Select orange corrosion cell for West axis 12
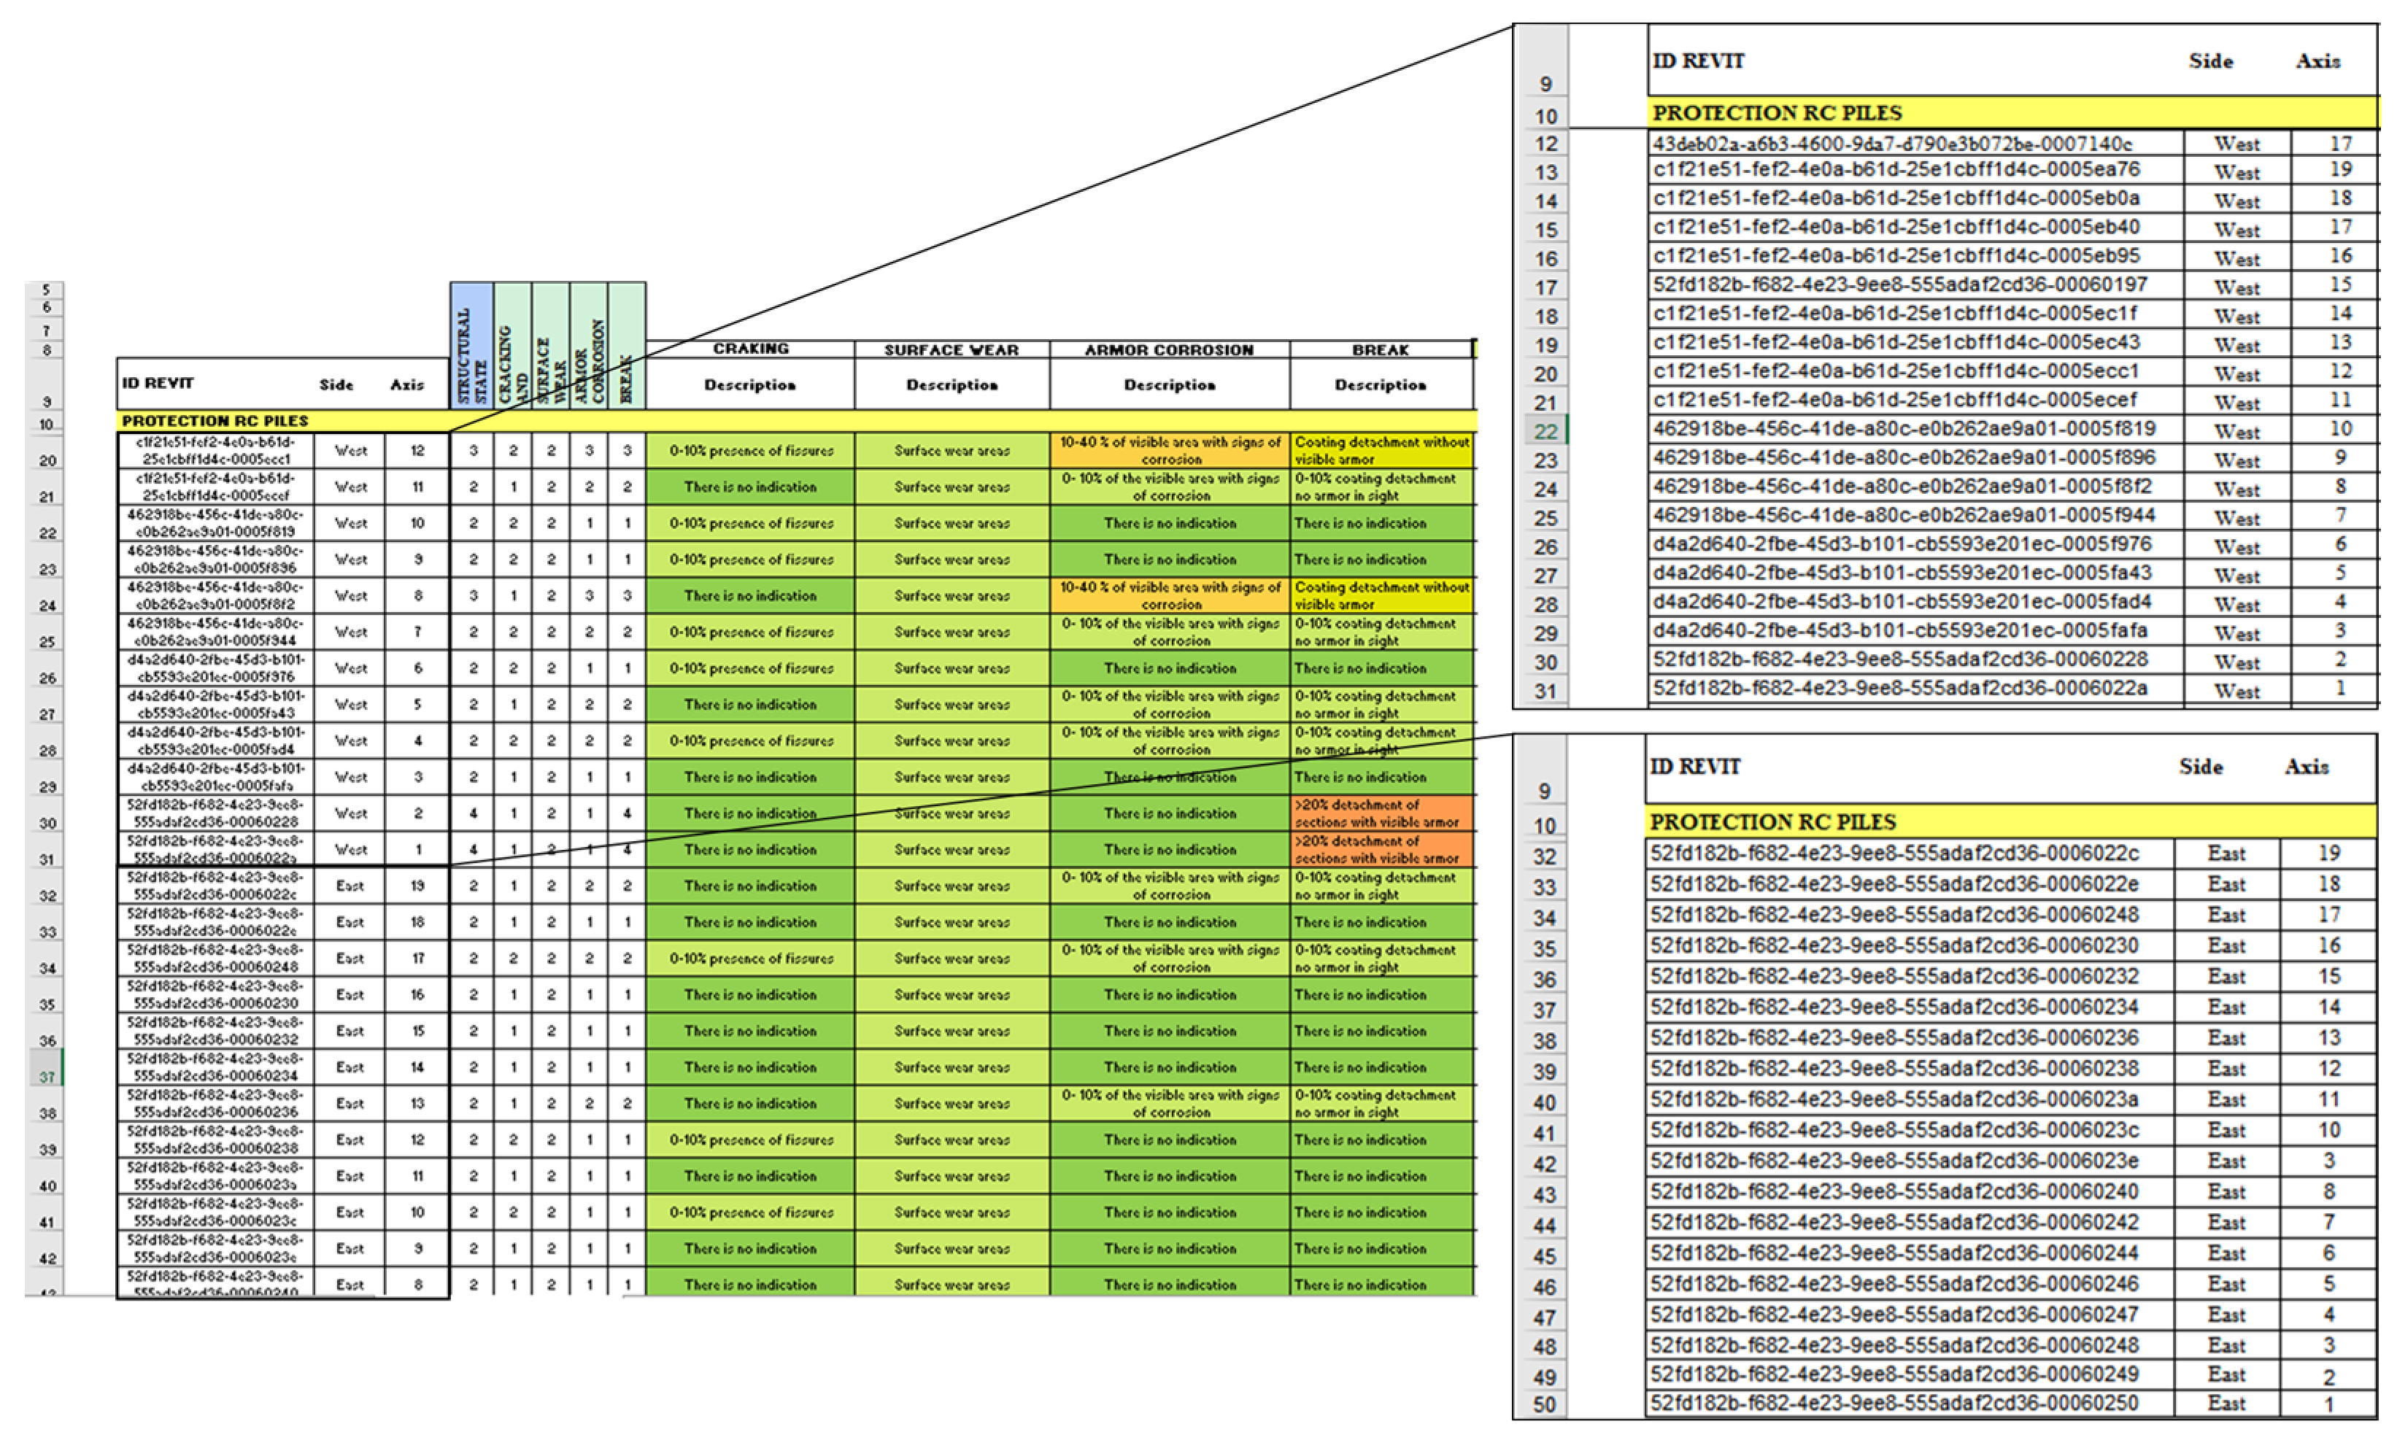 tap(1170, 450)
